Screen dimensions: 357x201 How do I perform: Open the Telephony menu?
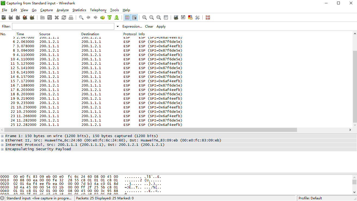pos(98,10)
